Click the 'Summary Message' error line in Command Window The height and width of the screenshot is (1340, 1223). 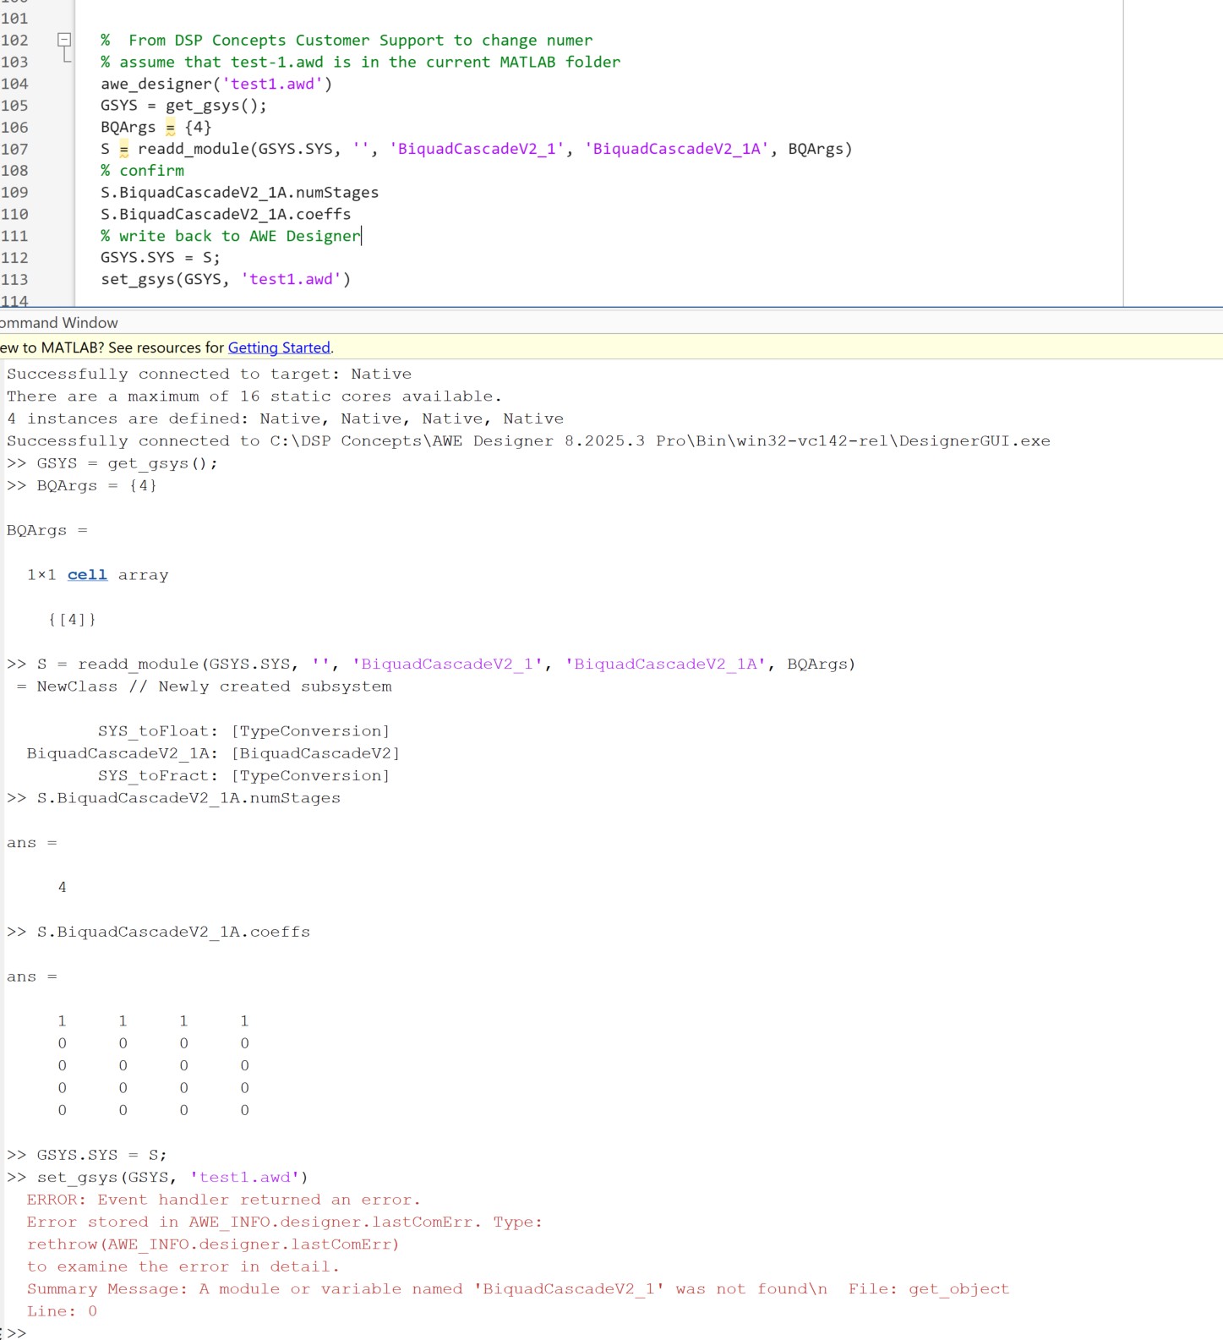(x=517, y=1289)
